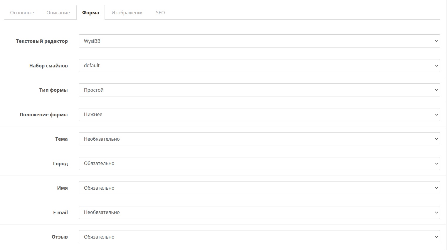Open the Имя requirement dropdown
The image size is (447, 250).
point(259,188)
